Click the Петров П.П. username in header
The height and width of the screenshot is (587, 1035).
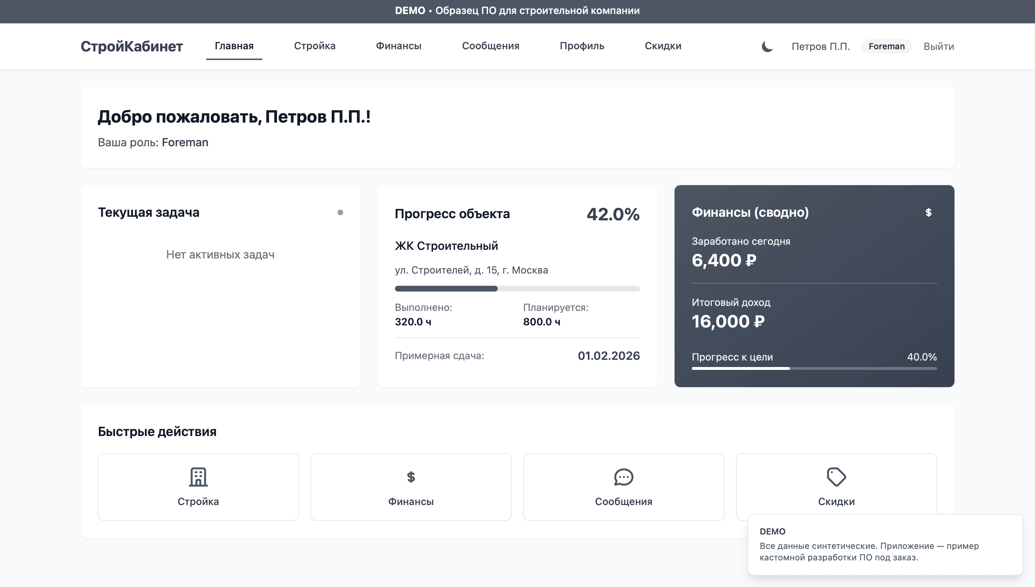coord(820,46)
